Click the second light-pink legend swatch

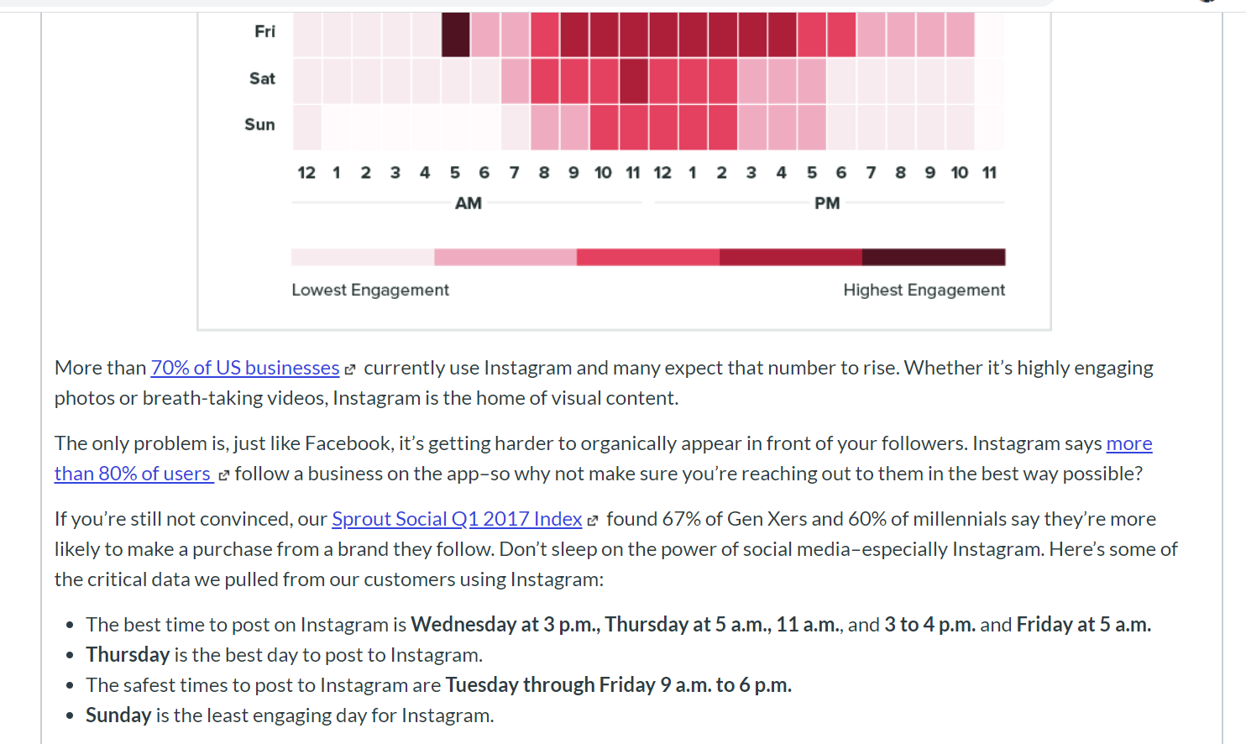505,257
